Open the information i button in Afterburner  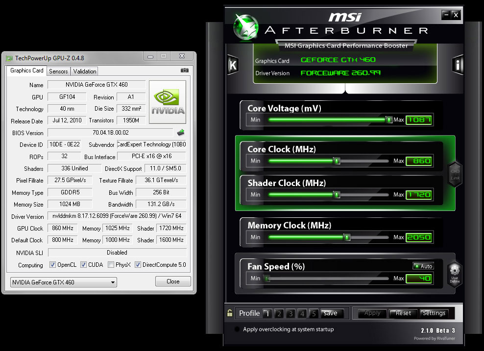coord(458,65)
